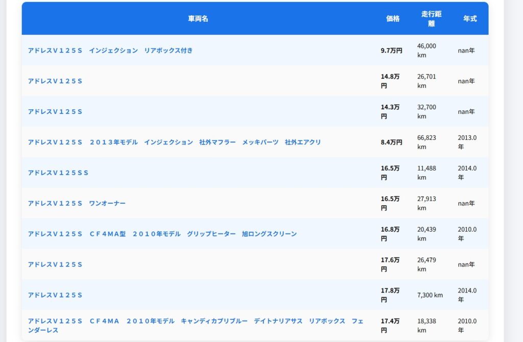Click the 走行距離 column header
The width and height of the screenshot is (523, 342).
(x=431, y=19)
